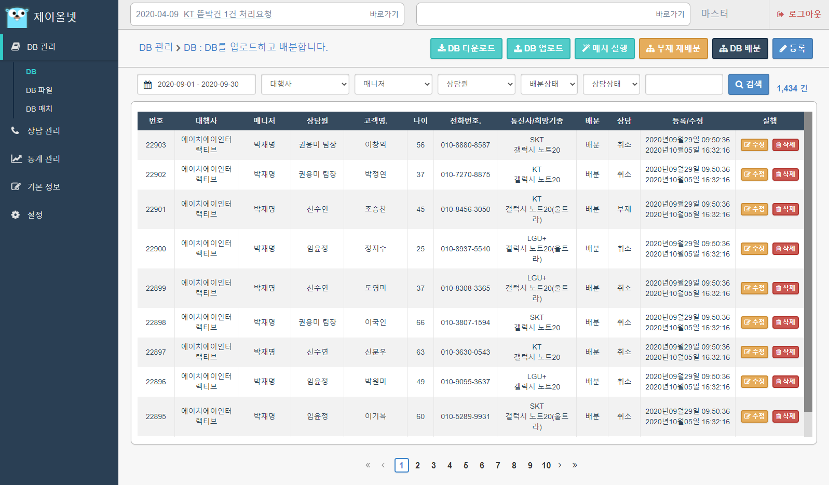Viewport: 829px width, 485px height.
Task: Expand the 매니저 dropdown
Action: 393,84
